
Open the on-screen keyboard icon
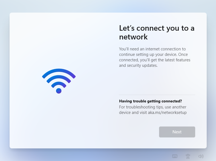[175, 156]
